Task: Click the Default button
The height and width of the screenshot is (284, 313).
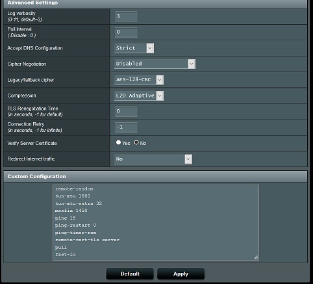Action: pos(130,274)
